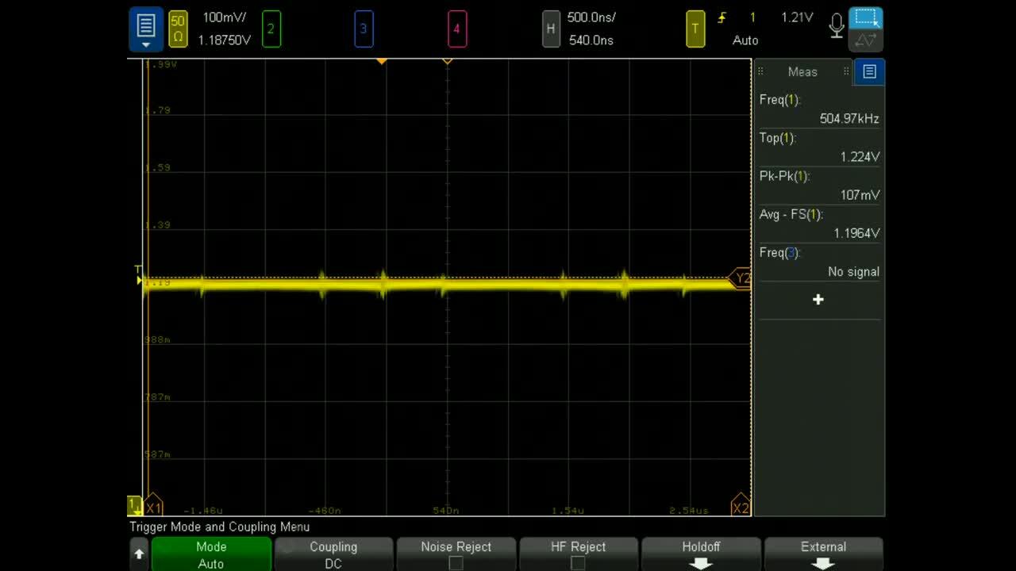Select the Coupling DC softkey

[x=333, y=553]
